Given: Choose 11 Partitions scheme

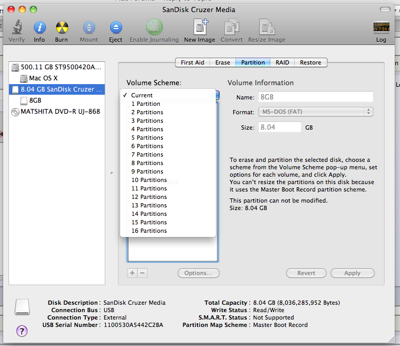Looking at the screenshot, I should point(168,188).
